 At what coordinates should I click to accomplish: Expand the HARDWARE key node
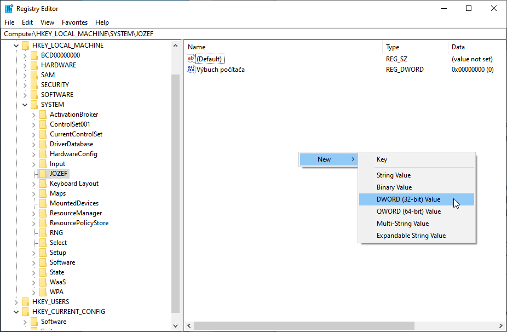[25, 65]
